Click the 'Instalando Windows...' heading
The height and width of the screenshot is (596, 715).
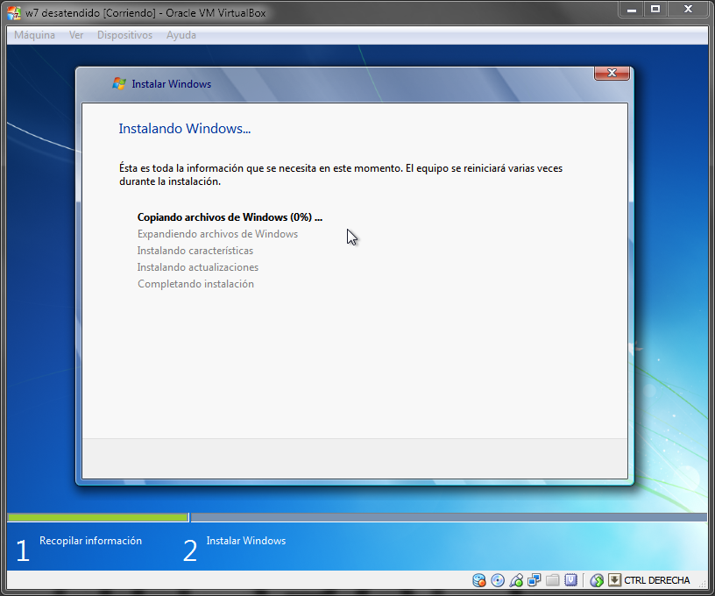(x=185, y=129)
